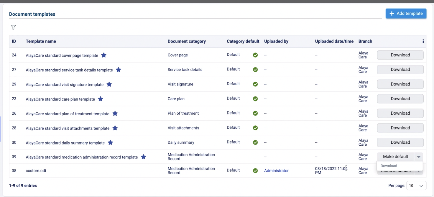
Task: Click the plus icon in Add template
Action: click(392, 14)
